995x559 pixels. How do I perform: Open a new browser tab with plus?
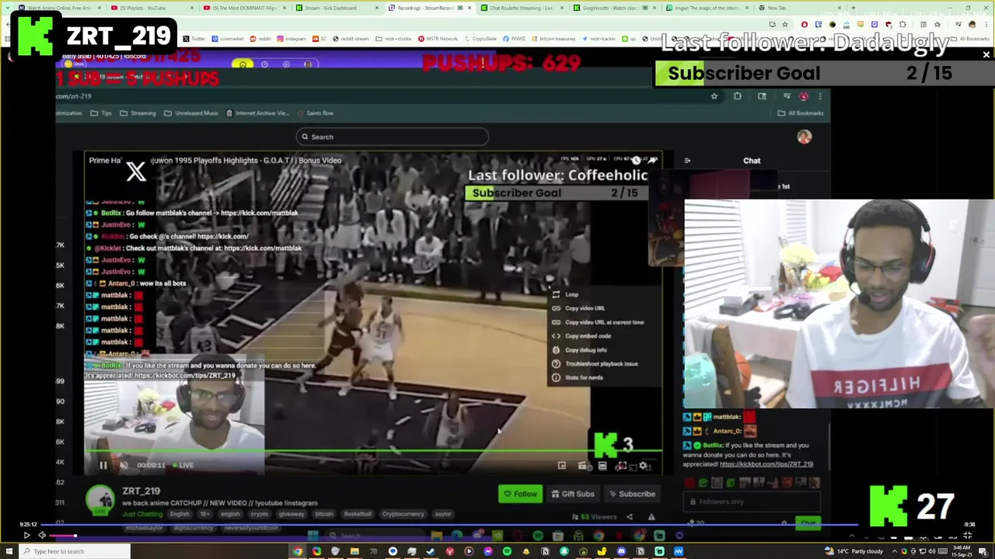click(x=854, y=8)
